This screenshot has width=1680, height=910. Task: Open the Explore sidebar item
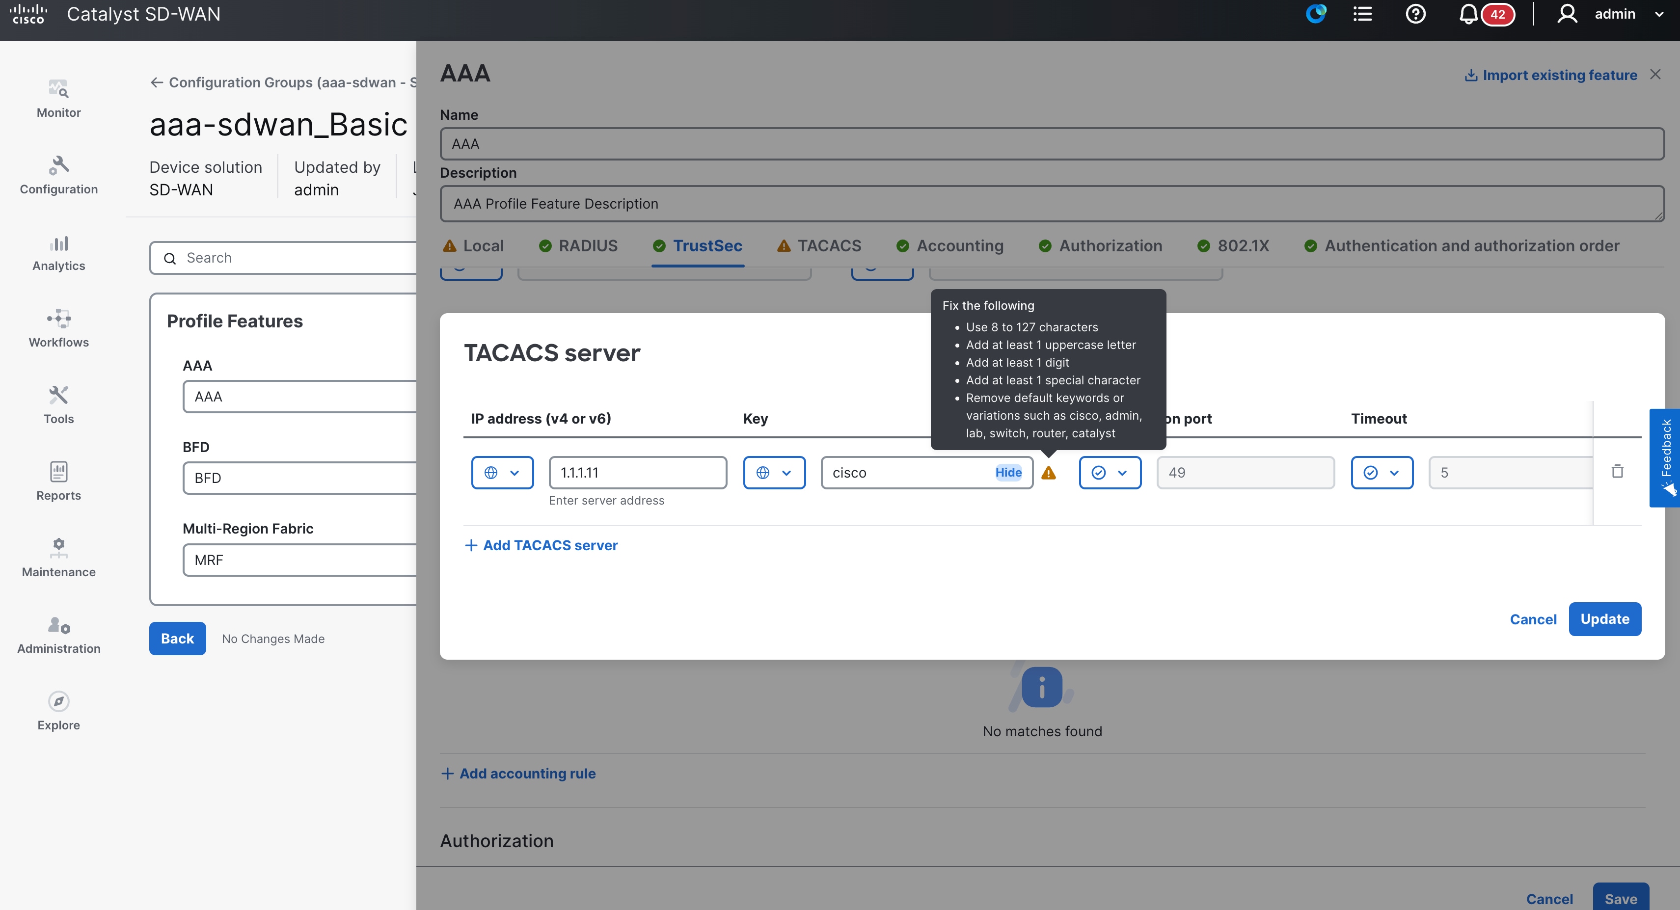59,712
